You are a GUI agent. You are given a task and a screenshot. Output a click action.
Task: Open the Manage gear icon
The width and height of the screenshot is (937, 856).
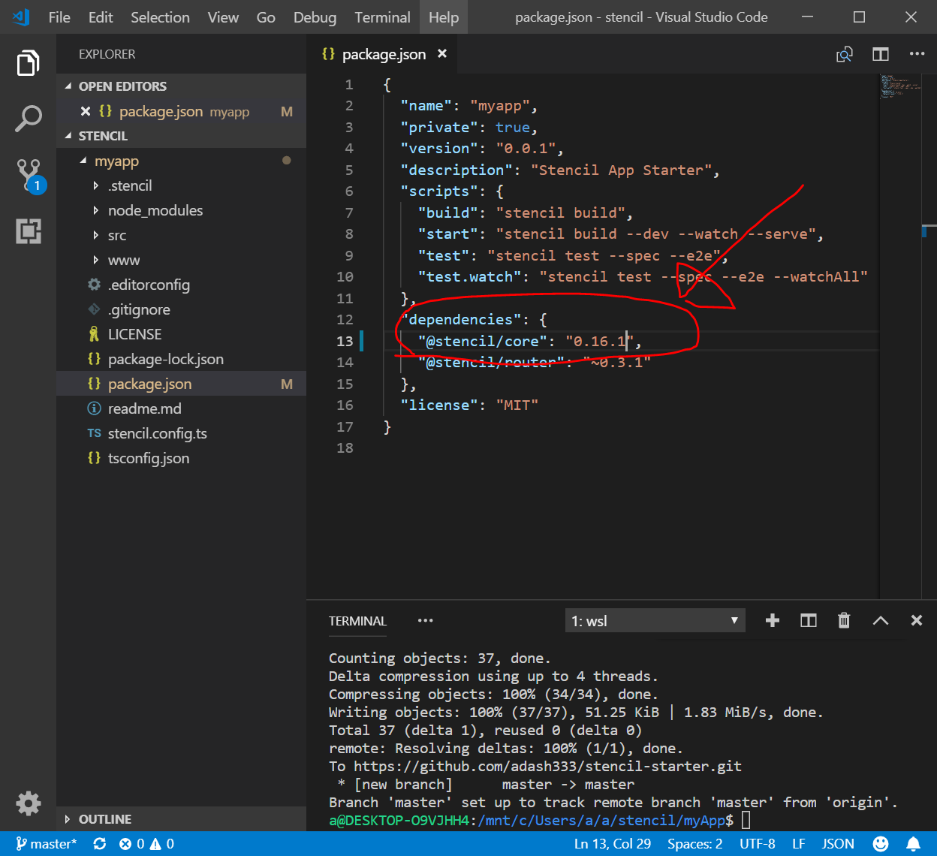[28, 803]
